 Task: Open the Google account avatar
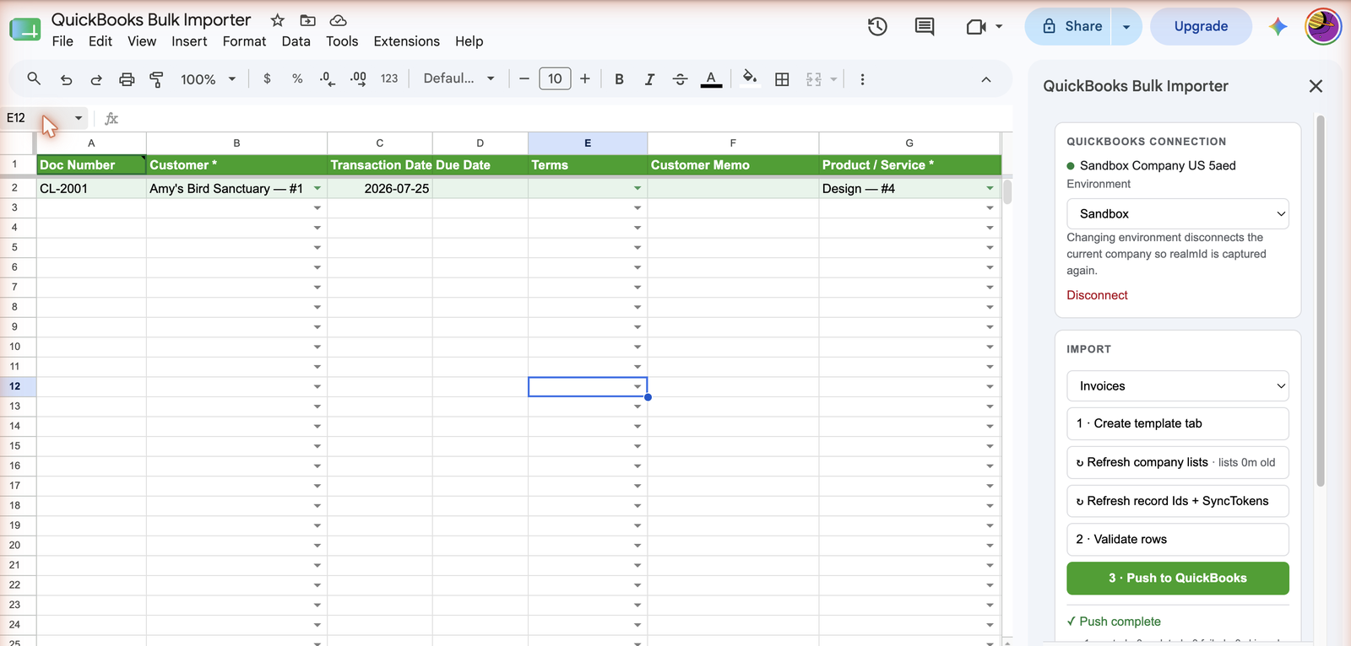(1322, 26)
